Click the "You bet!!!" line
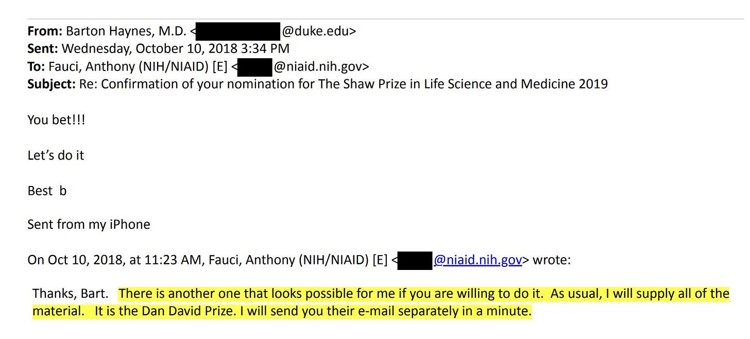 57,120
